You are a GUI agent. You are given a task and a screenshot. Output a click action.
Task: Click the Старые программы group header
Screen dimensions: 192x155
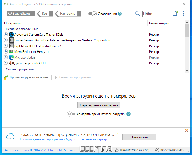[x=20, y=69]
